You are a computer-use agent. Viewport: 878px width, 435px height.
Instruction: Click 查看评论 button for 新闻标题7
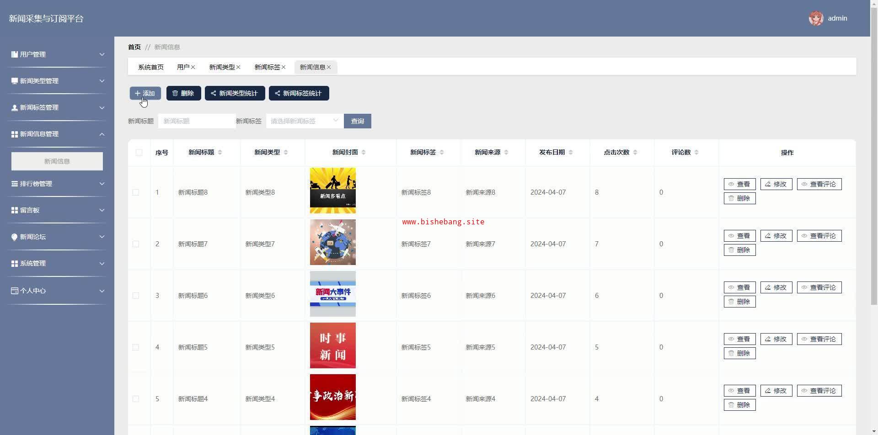click(x=819, y=236)
